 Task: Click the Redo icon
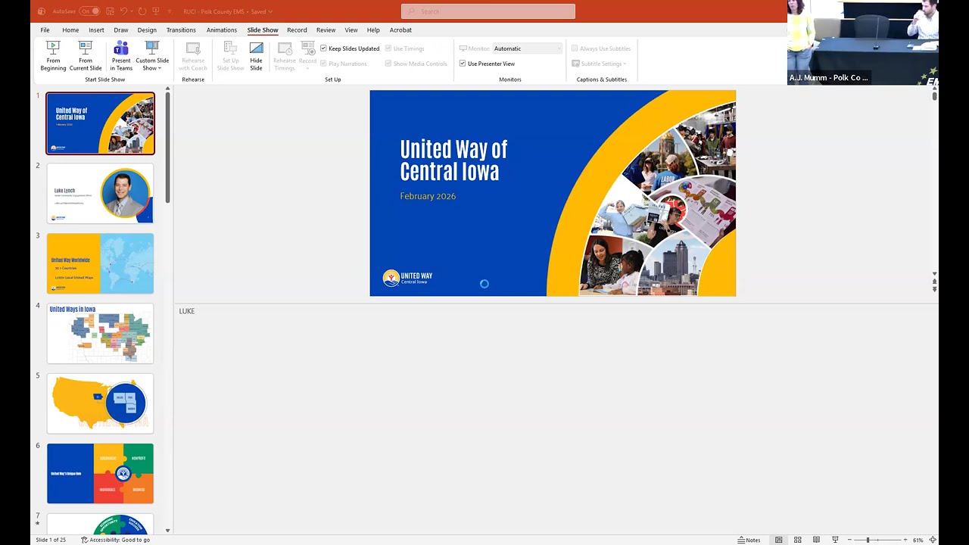coord(141,11)
